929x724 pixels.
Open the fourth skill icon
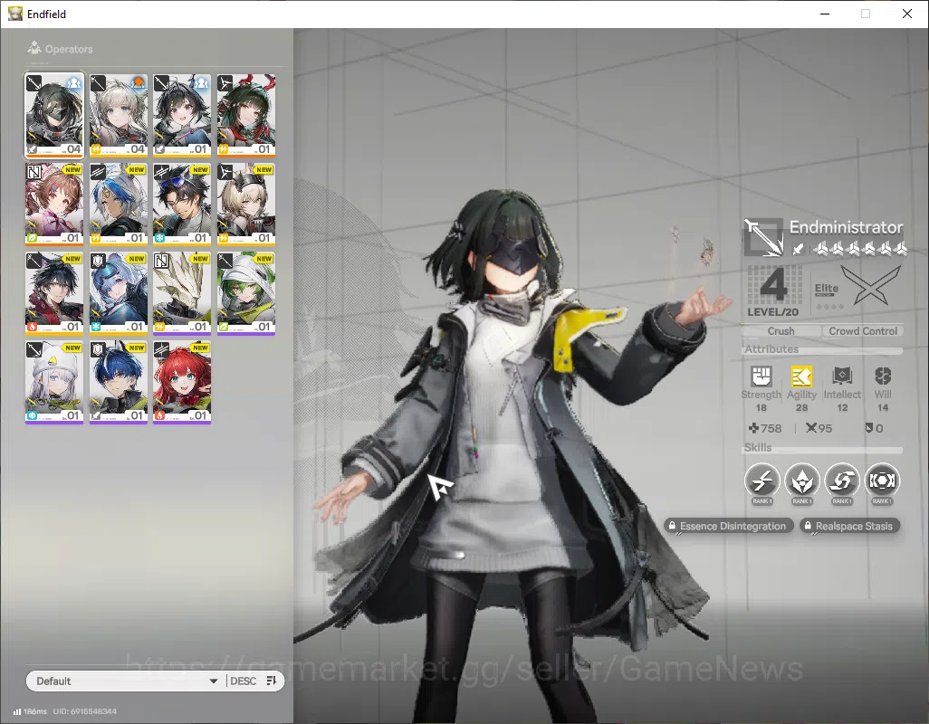click(882, 481)
